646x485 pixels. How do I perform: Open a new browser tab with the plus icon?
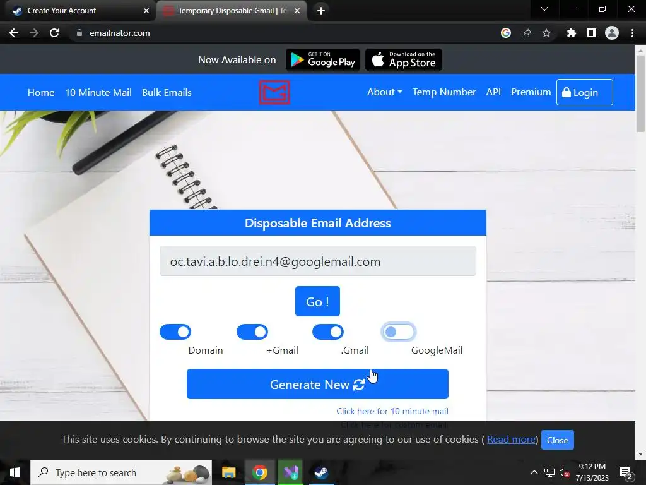point(321,11)
